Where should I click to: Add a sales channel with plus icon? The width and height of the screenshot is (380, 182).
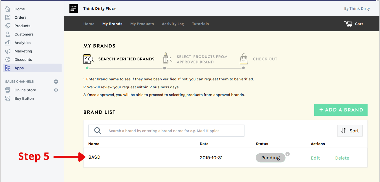pos(56,82)
